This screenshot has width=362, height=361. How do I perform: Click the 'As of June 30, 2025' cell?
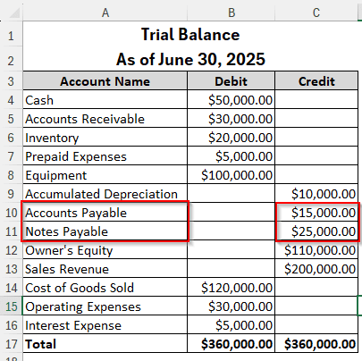click(x=190, y=59)
